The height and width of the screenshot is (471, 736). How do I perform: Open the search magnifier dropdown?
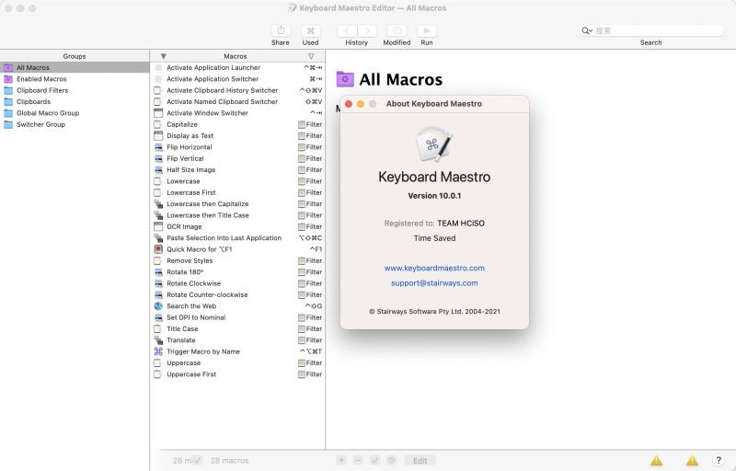[587, 31]
